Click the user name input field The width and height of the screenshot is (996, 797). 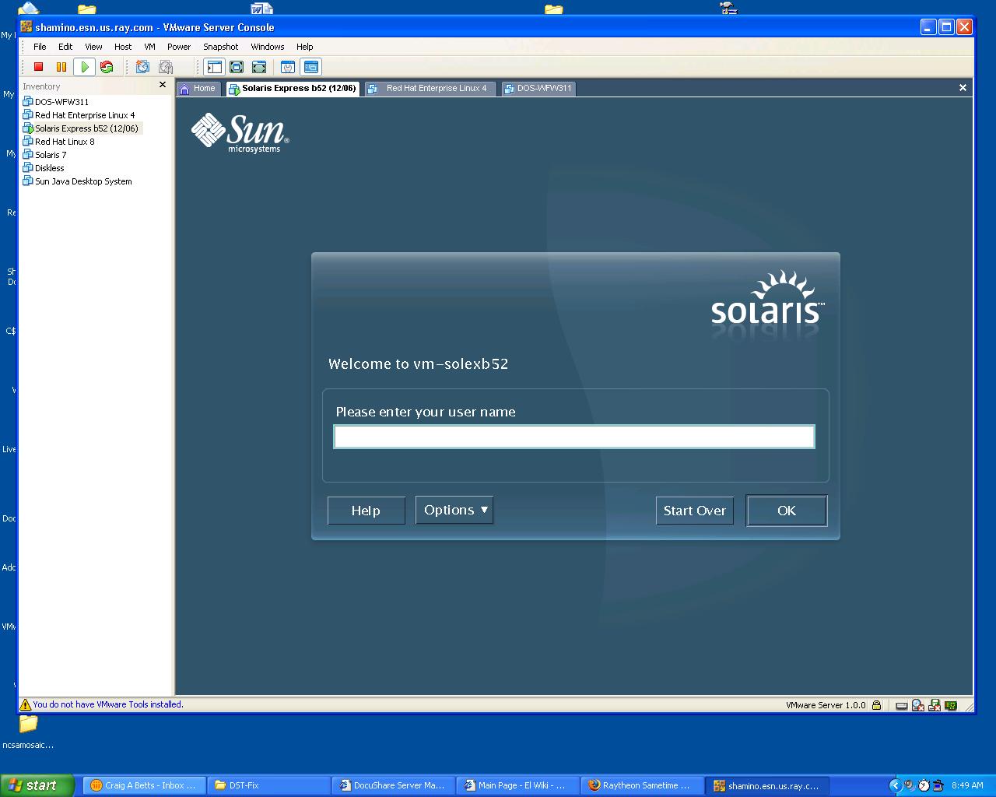[574, 437]
